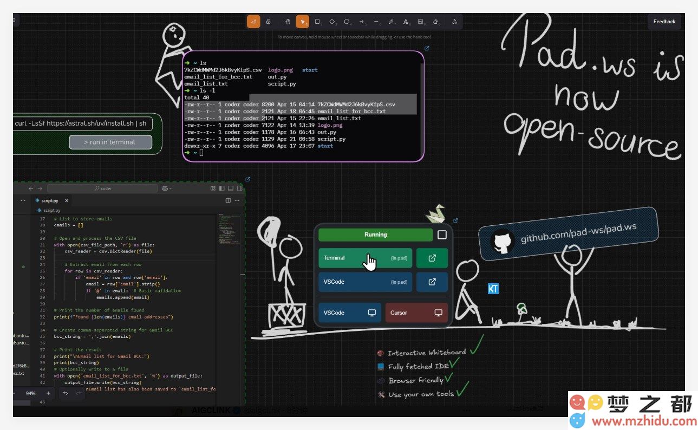Open the Insert Image tool
The height and width of the screenshot is (430, 698).
click(421, 22)
